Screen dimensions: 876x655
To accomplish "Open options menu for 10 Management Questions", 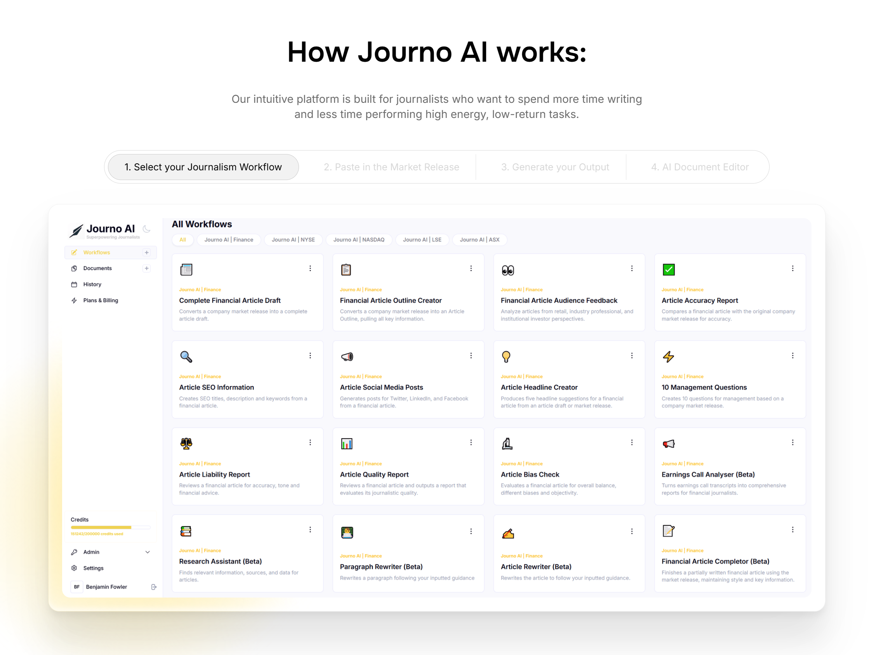I will (793, 356).
